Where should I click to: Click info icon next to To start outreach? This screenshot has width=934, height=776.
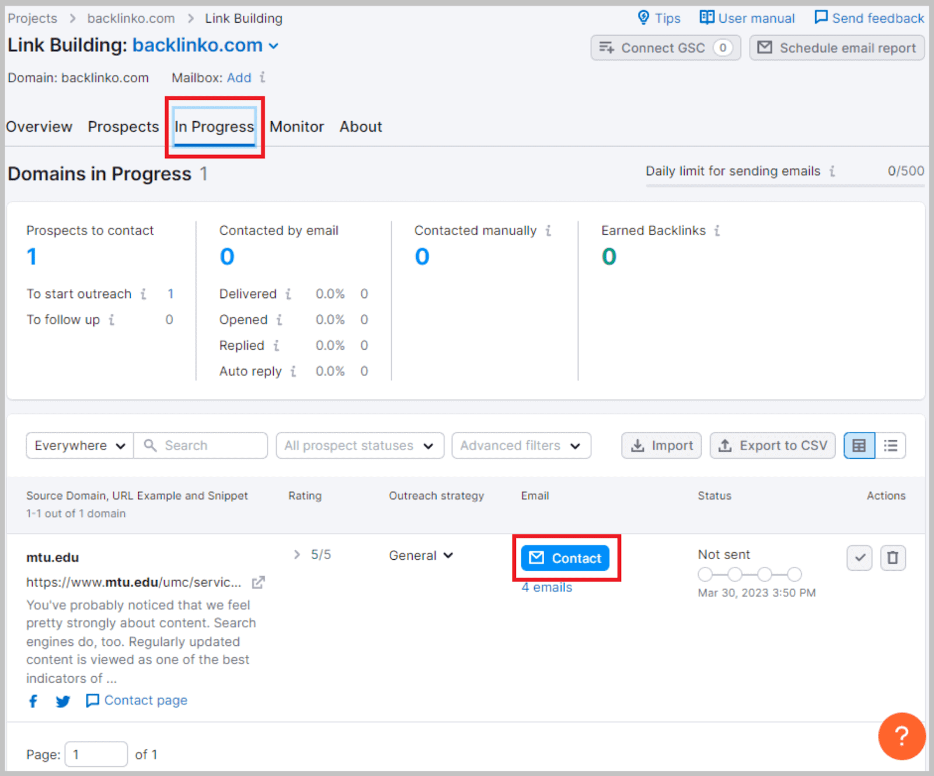(143, 294)
